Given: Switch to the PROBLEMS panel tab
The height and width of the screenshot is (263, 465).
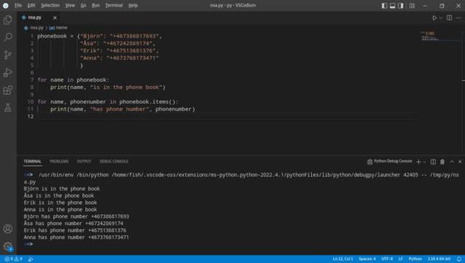Looking at the screenshot, I should (59, 162).
